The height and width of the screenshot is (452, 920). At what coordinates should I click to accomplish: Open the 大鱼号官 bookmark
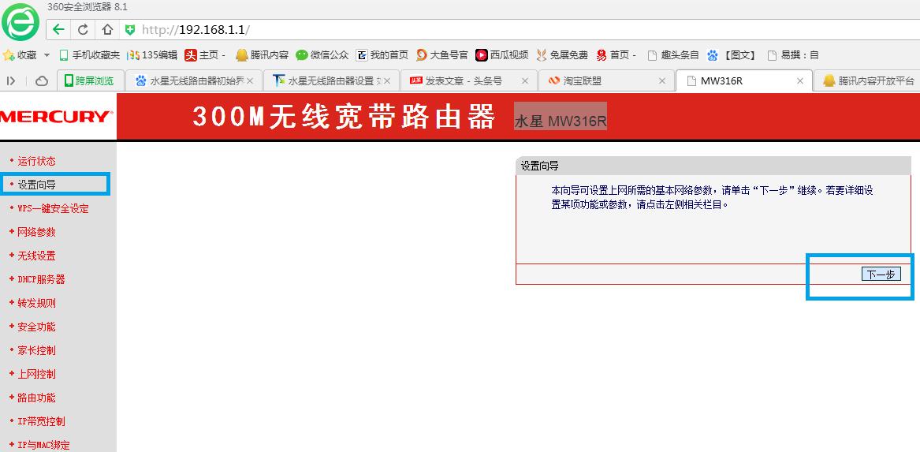(441, 55)
